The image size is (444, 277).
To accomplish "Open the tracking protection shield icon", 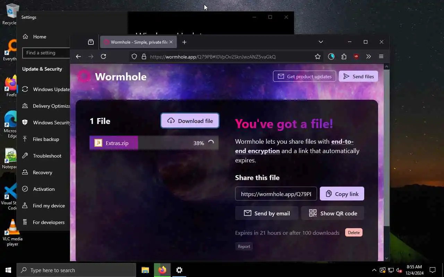I will coord(134,56).
